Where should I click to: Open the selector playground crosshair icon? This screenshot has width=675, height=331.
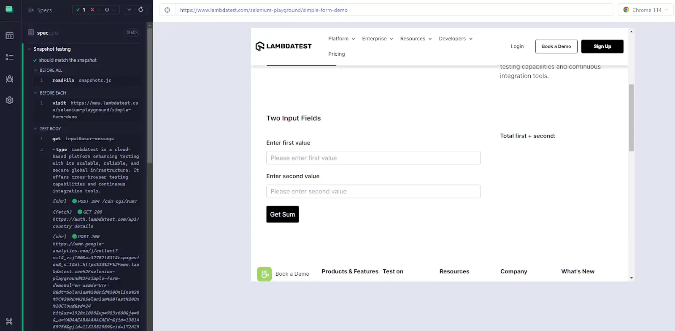point(167,10)
